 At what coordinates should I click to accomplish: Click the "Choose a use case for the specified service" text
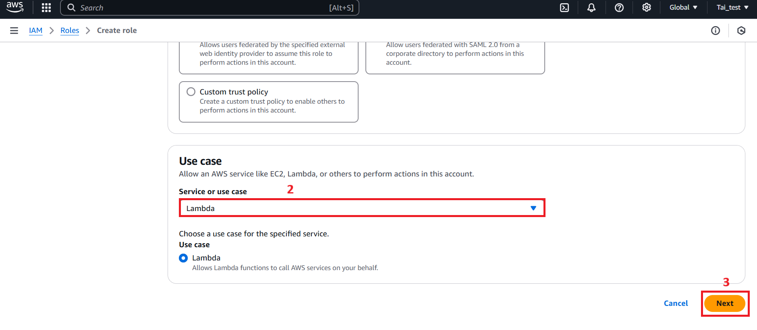(x=254, y=234)
